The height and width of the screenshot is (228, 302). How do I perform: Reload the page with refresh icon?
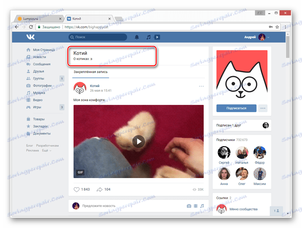pyautogui.click(x=31, y=27)
